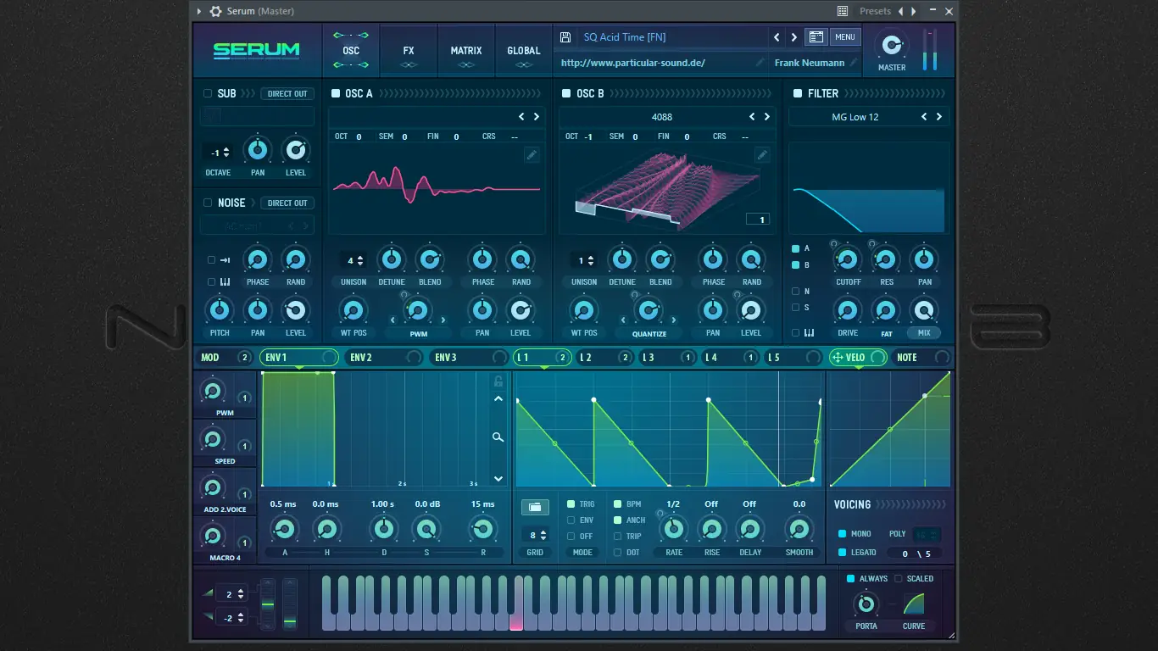Edit the preset URL with its pencil icon

coord(760,63)
